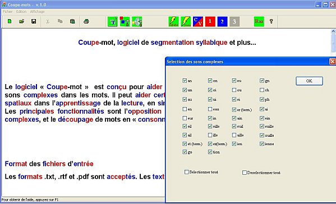Uncheck the 'tion' sound checkbox
The width and height of the screenshot is (336, 204).
(x=210, y=152)
